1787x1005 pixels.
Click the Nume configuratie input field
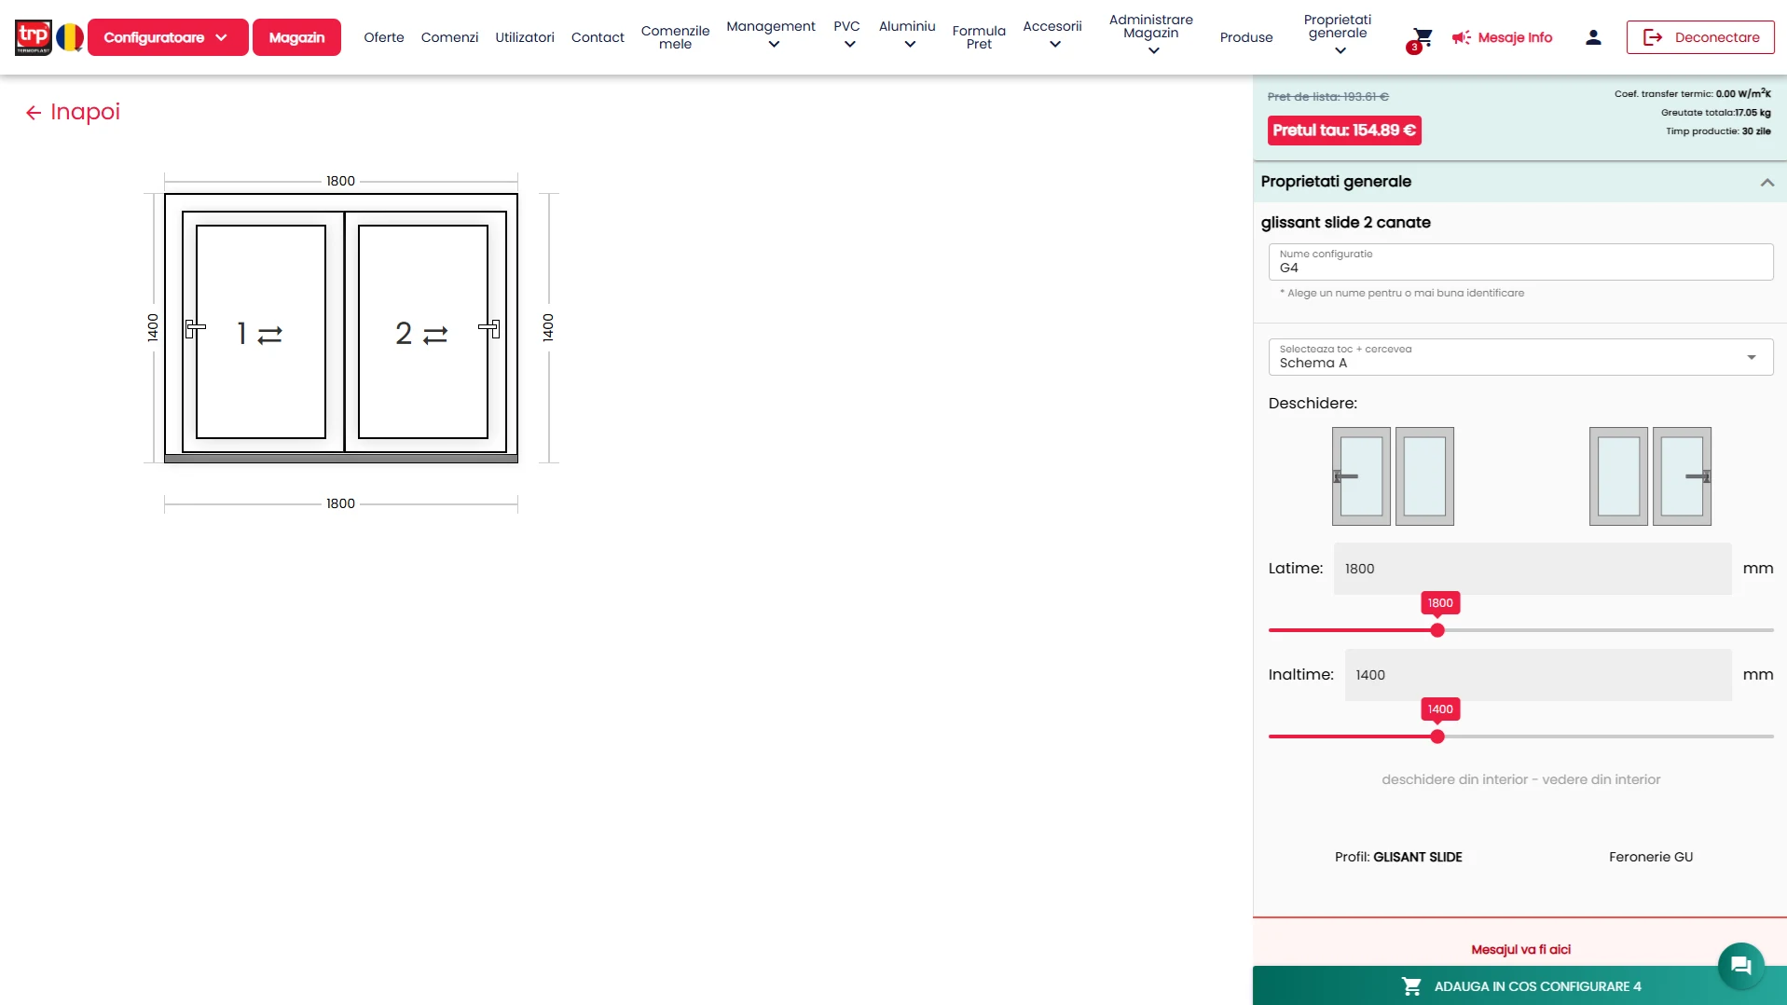tap(1520, 262)
